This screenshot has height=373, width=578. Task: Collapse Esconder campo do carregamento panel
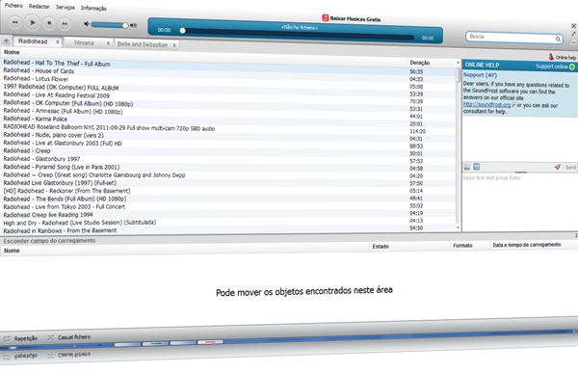coord(49,241)
